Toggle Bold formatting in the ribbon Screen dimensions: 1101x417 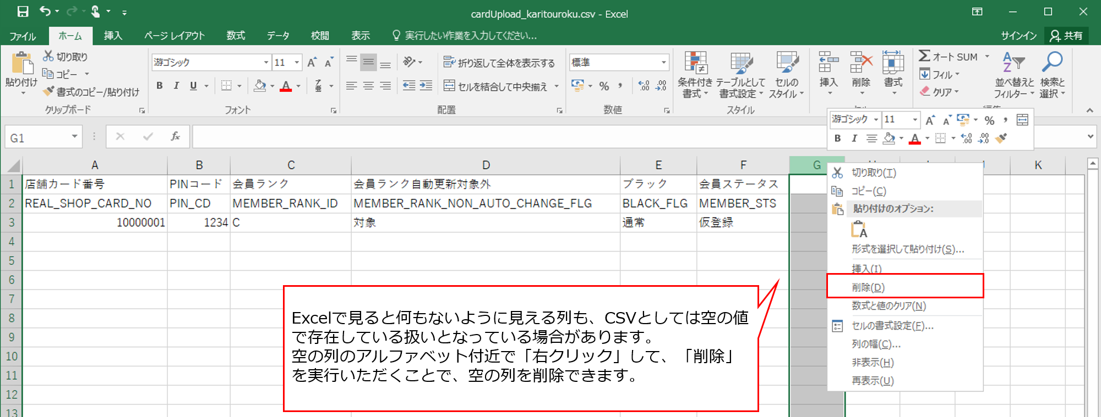pyautogui.click(x=160, y=86)
